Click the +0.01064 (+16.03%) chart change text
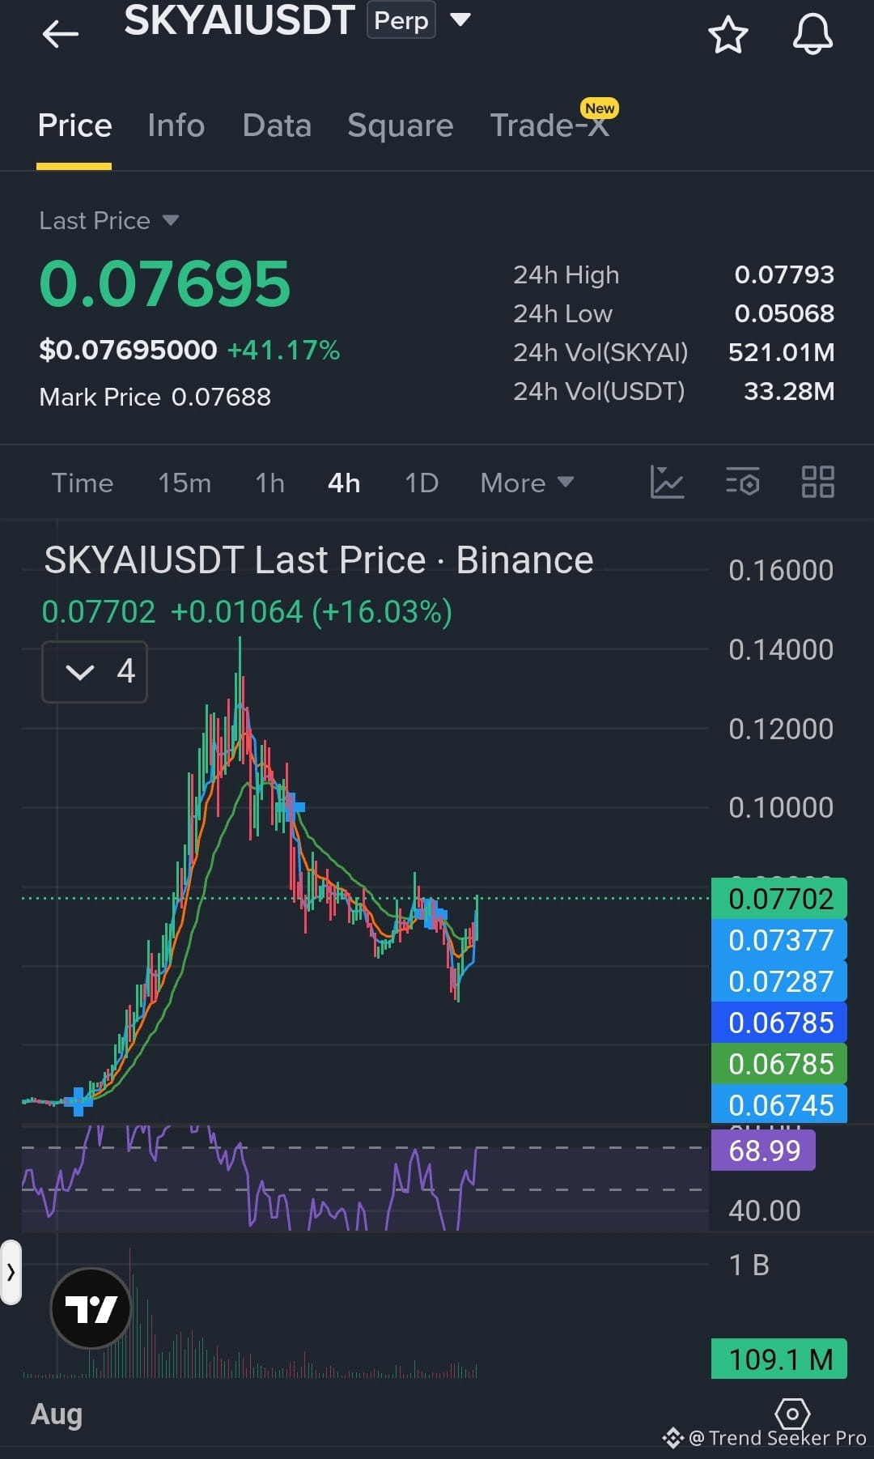 312,612
